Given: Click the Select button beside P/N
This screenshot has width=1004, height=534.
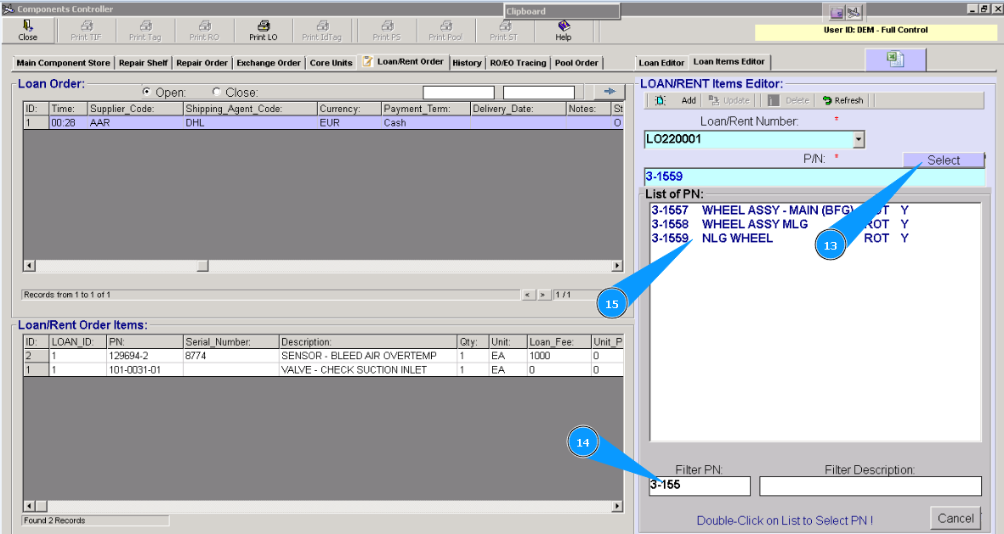Looking at the screenshot, I should [943, 160].
